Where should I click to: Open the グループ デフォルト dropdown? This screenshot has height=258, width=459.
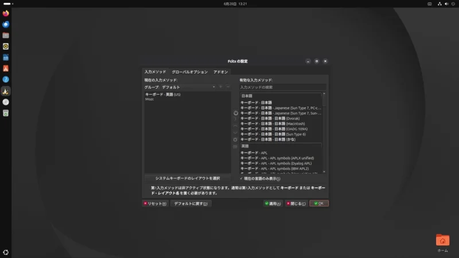point(188,87)
